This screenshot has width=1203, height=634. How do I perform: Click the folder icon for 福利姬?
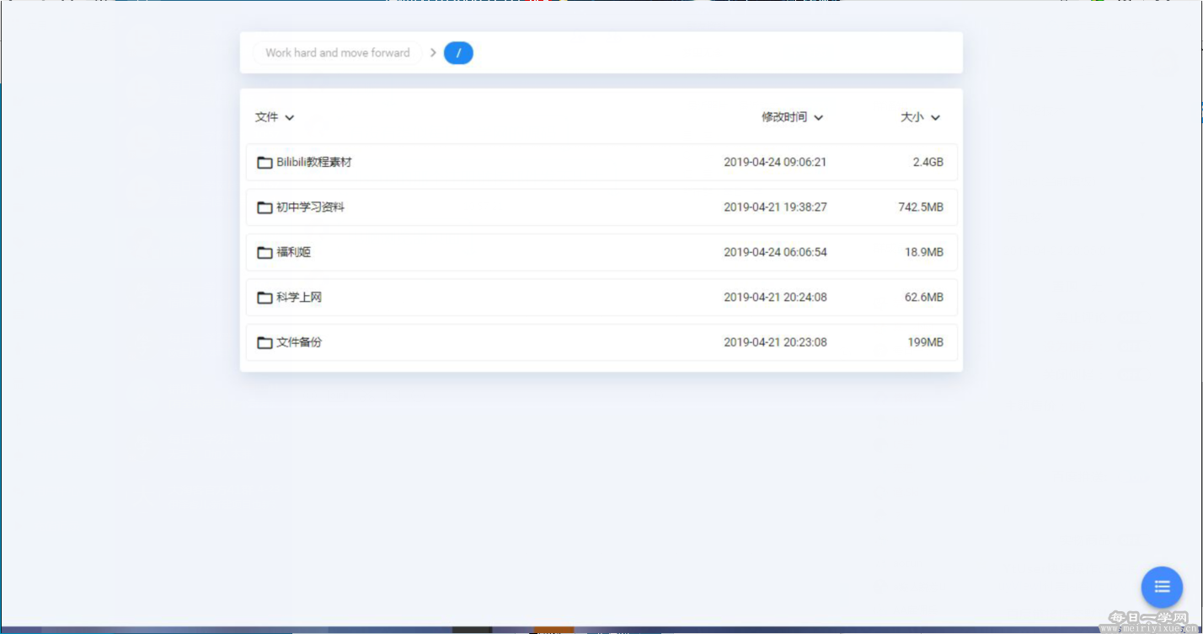(265, 252)
